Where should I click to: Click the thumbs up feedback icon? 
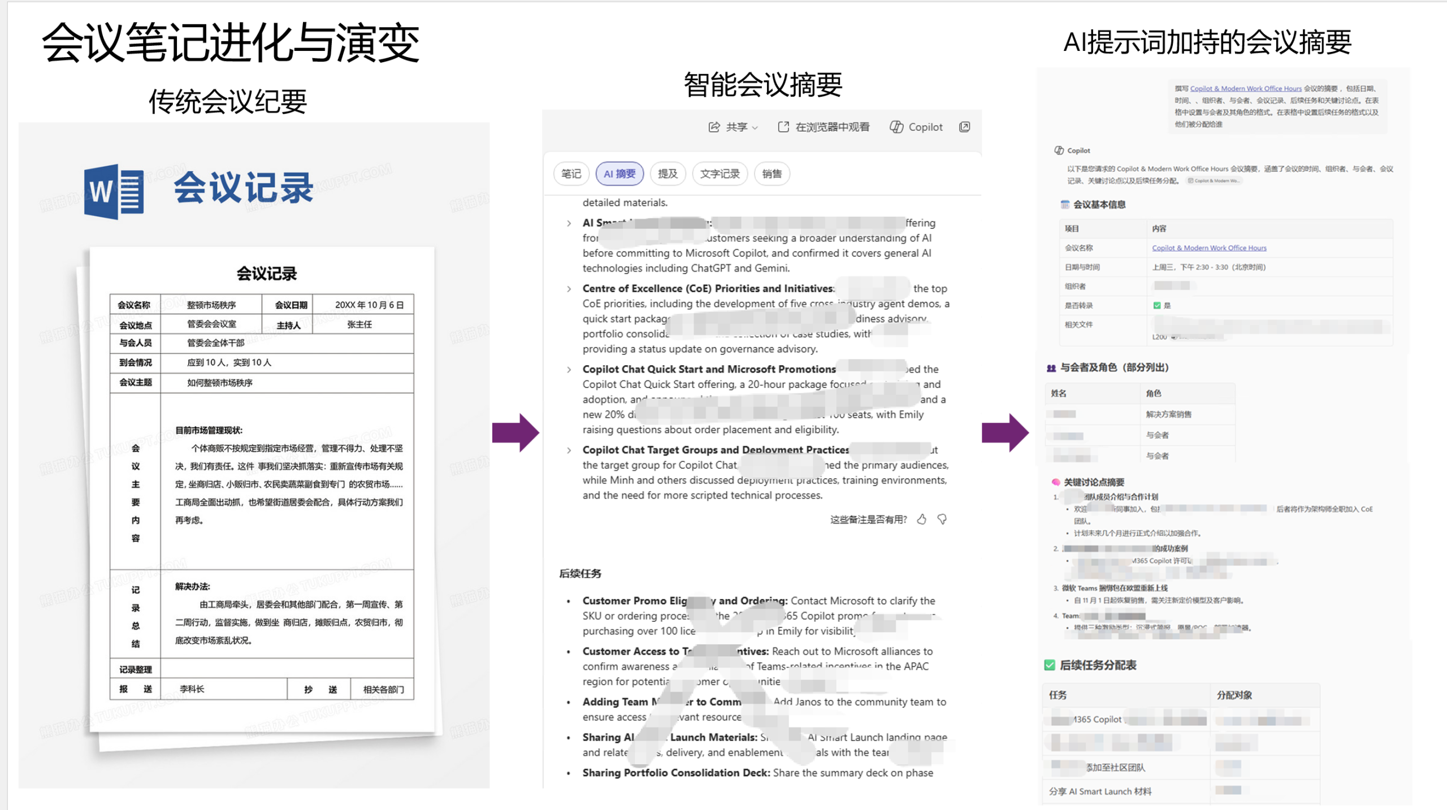(921, 519)
